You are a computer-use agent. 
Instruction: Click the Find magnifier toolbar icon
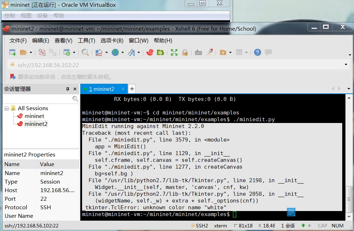tap(85, 52)
